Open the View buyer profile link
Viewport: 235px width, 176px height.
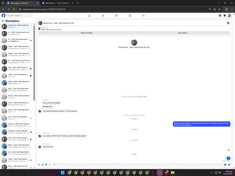click(x=142, y=97)
